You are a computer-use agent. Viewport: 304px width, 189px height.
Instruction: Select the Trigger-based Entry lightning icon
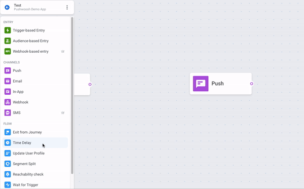8,30
